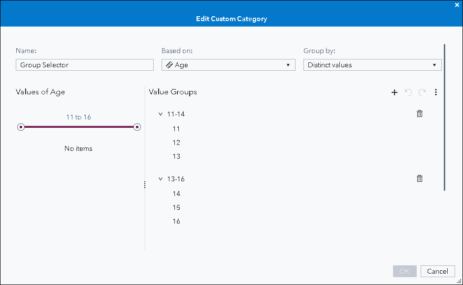
Task: Click the ruler measure icon beside Age
Action: coord(169,65)
